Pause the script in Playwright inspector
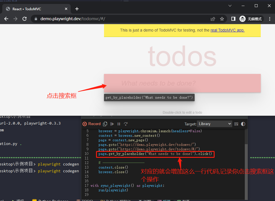Screen dimensions: 275x201 point(119,124)
